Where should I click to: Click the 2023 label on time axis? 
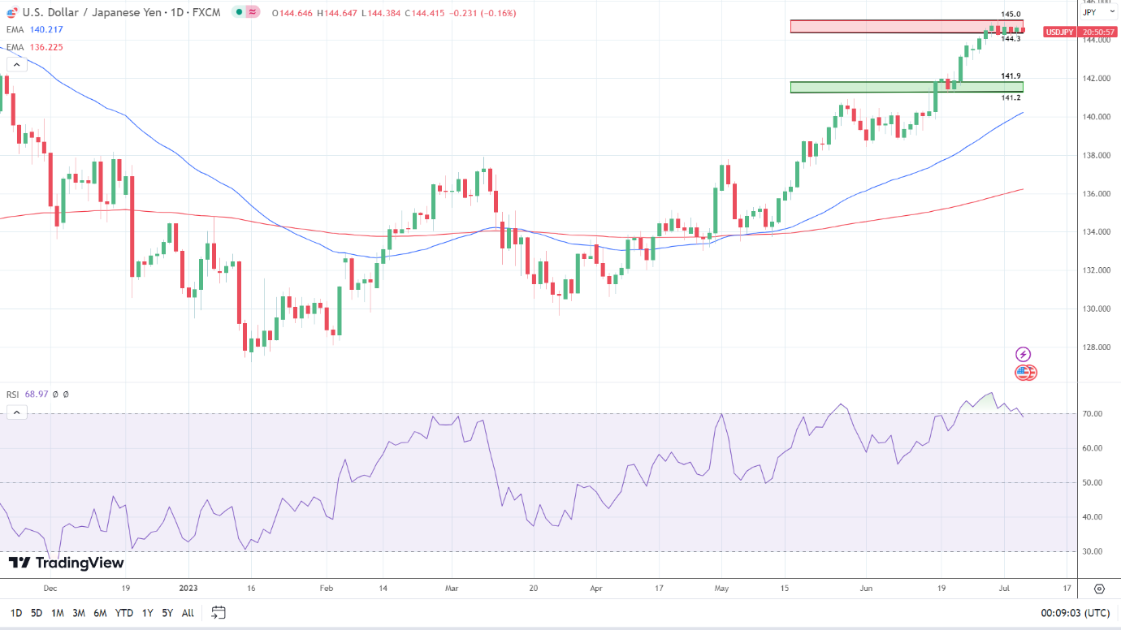[188, 589]
